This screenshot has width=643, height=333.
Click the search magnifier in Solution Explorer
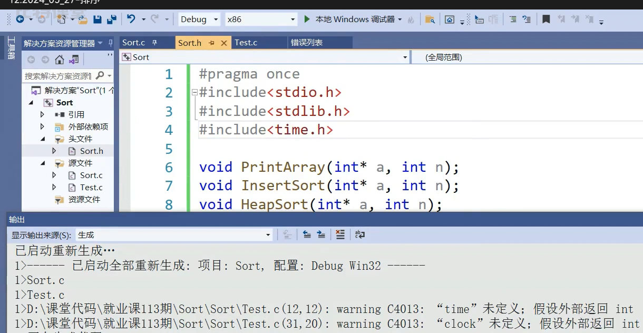(x=101, y=76)
